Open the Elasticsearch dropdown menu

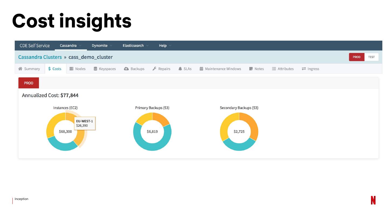[x=136, y=45]
